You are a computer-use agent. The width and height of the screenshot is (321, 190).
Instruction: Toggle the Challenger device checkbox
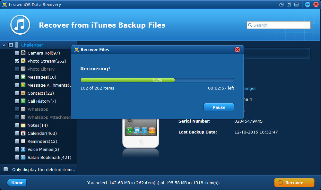click(11, 45)
